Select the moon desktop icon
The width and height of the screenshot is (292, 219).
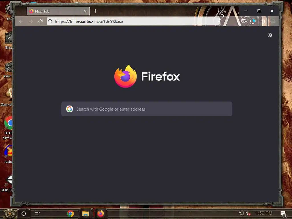click(x=8, y=70)
